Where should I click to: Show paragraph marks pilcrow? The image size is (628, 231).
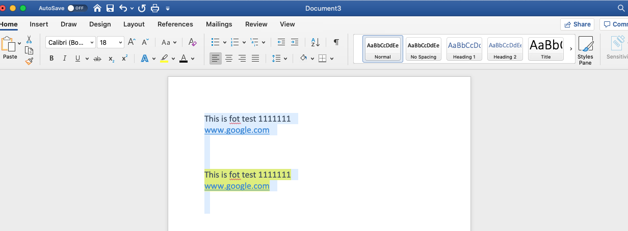pos(336,42)
